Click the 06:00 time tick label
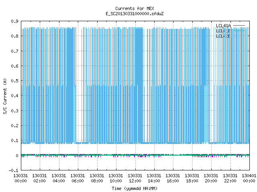 pos(78,181)
